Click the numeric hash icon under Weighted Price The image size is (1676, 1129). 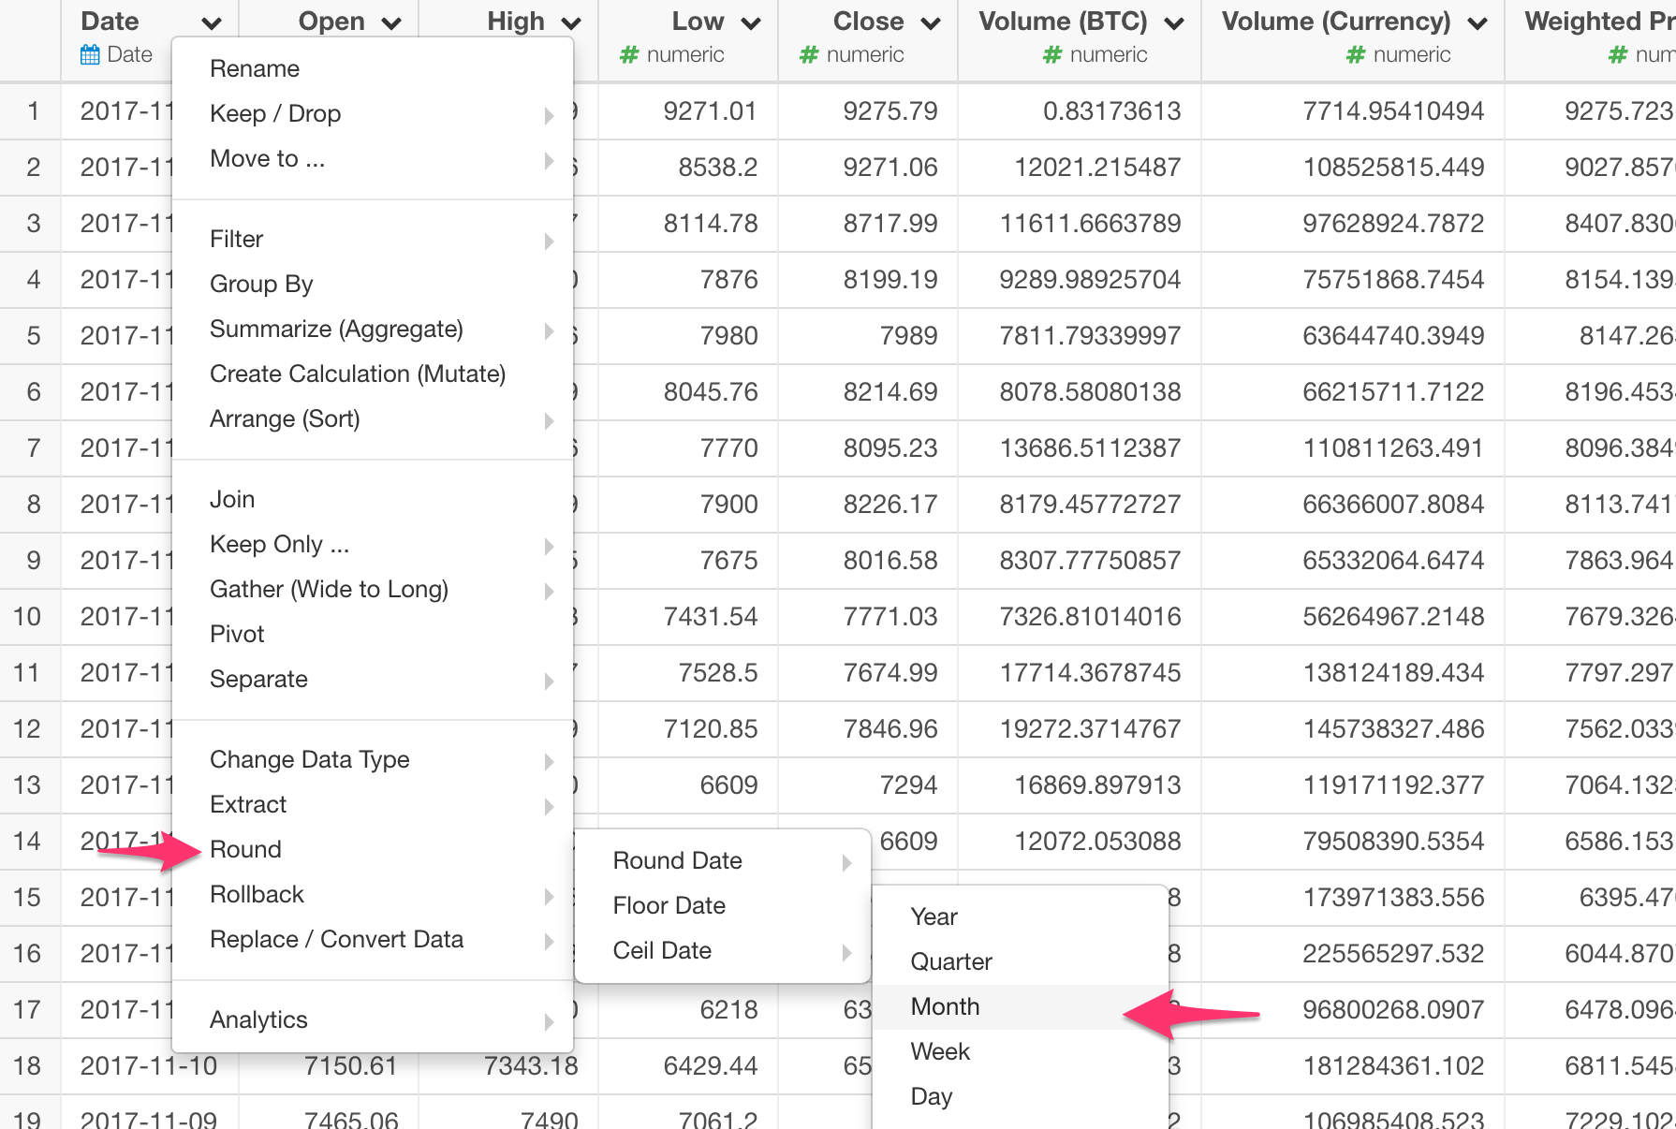(1618, 55)
